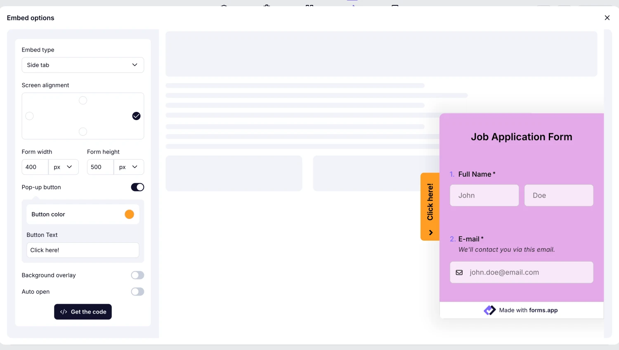Click the Form width value field

pos(35,167)
